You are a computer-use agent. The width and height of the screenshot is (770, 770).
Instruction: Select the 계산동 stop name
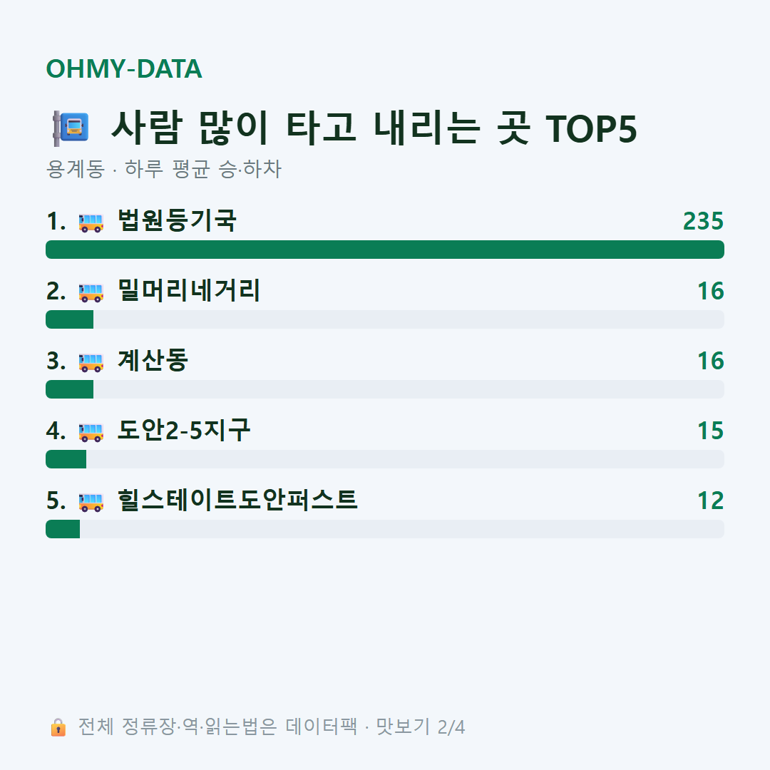click(153, 360)
